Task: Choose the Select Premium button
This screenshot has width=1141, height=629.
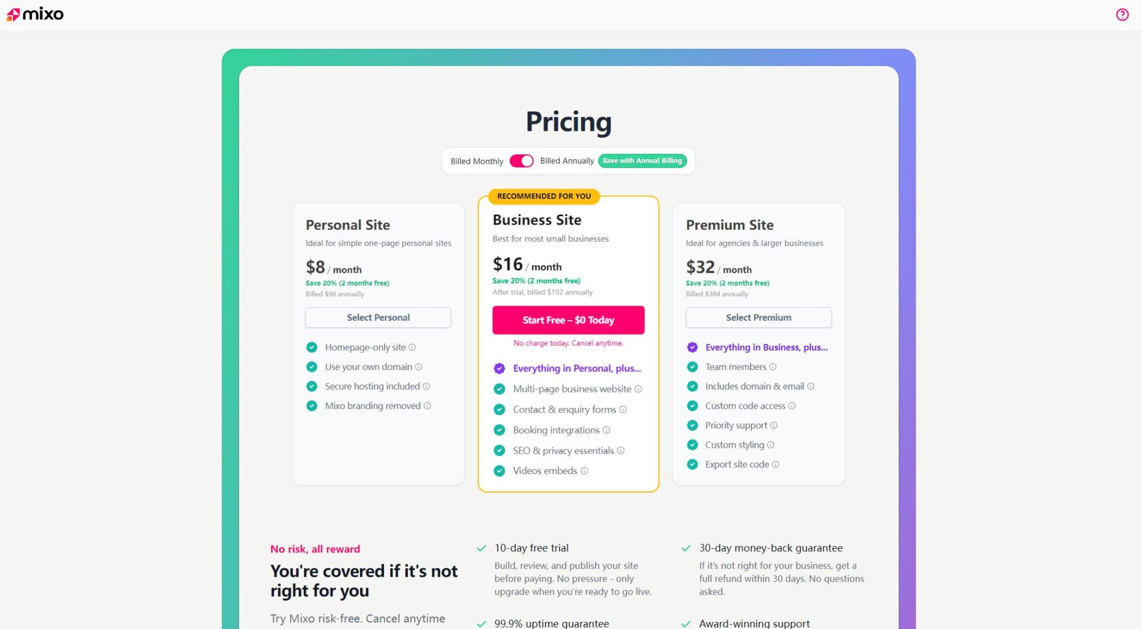Action: (758, 318)
